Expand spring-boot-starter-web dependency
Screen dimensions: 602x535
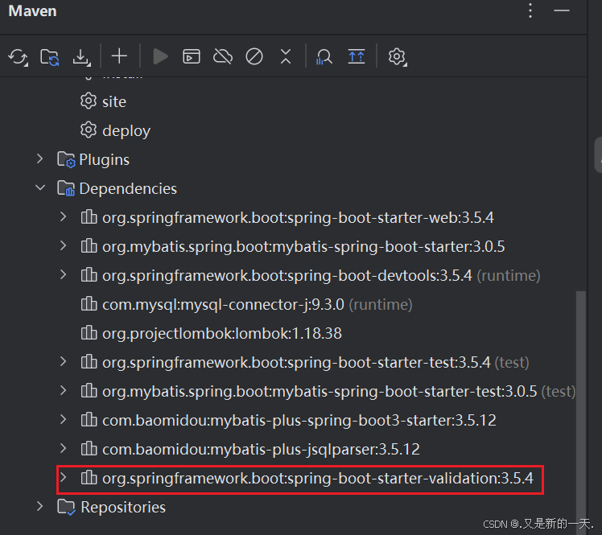tap(64, 217)
